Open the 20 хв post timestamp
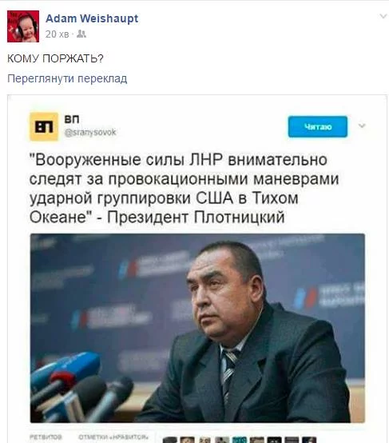The height and width of the screenshot is (443, 389). click(x=57, y=34)
